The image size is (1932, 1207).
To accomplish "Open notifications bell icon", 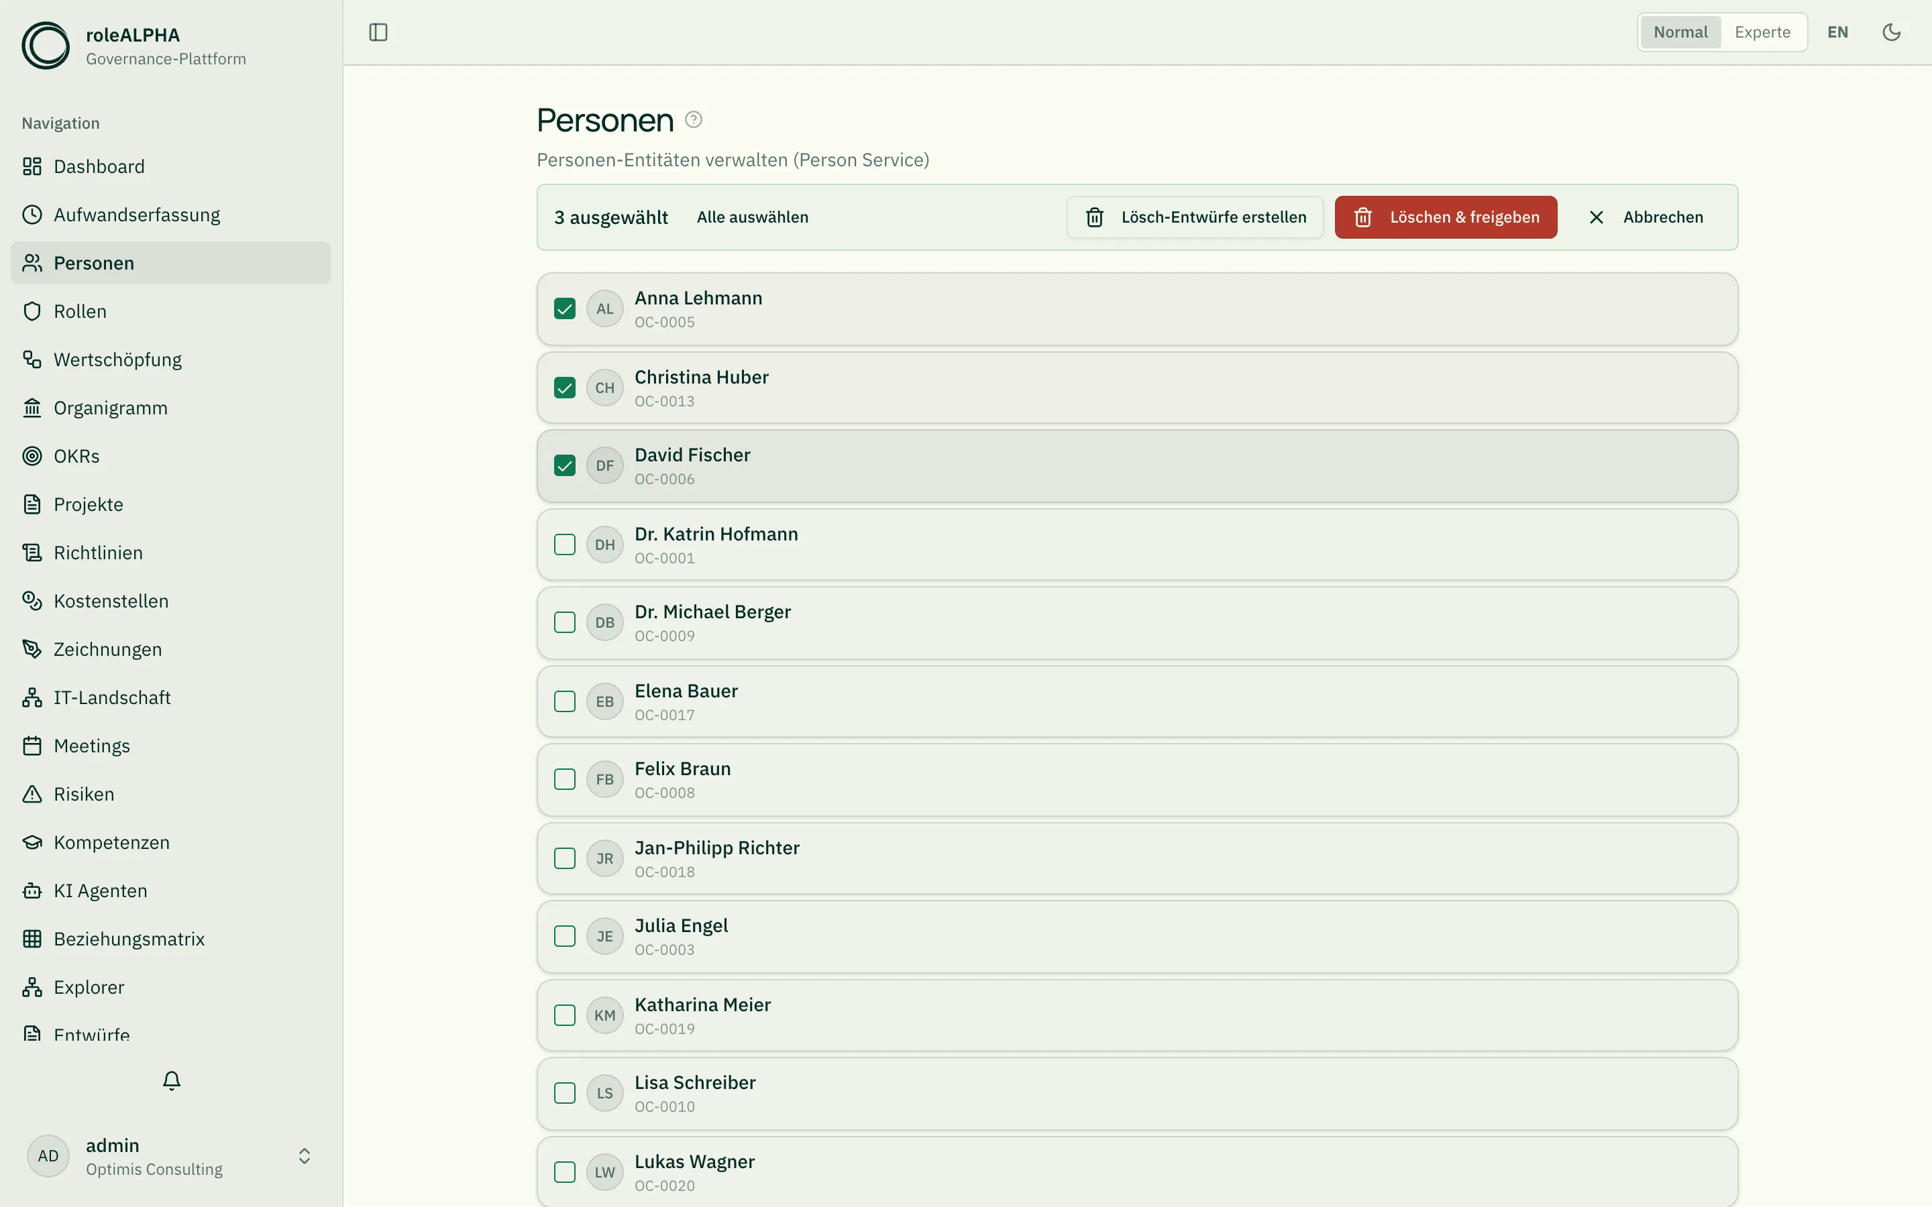I will pyautogui.click(x=172, y=1080).
